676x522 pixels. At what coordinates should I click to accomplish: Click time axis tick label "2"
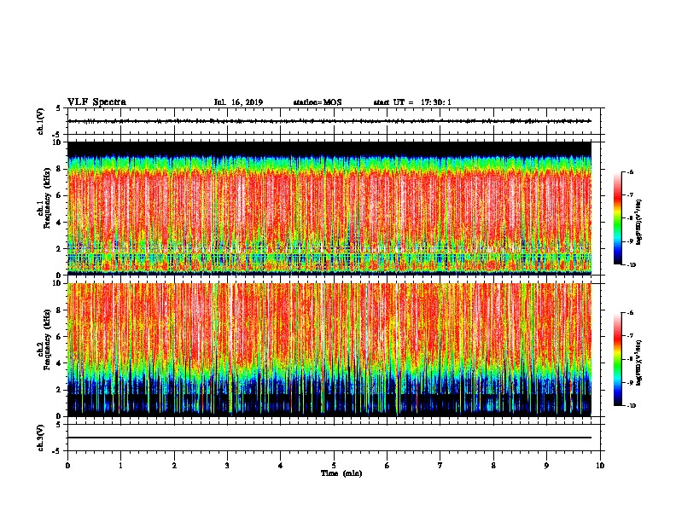click(x=174, y=466)
